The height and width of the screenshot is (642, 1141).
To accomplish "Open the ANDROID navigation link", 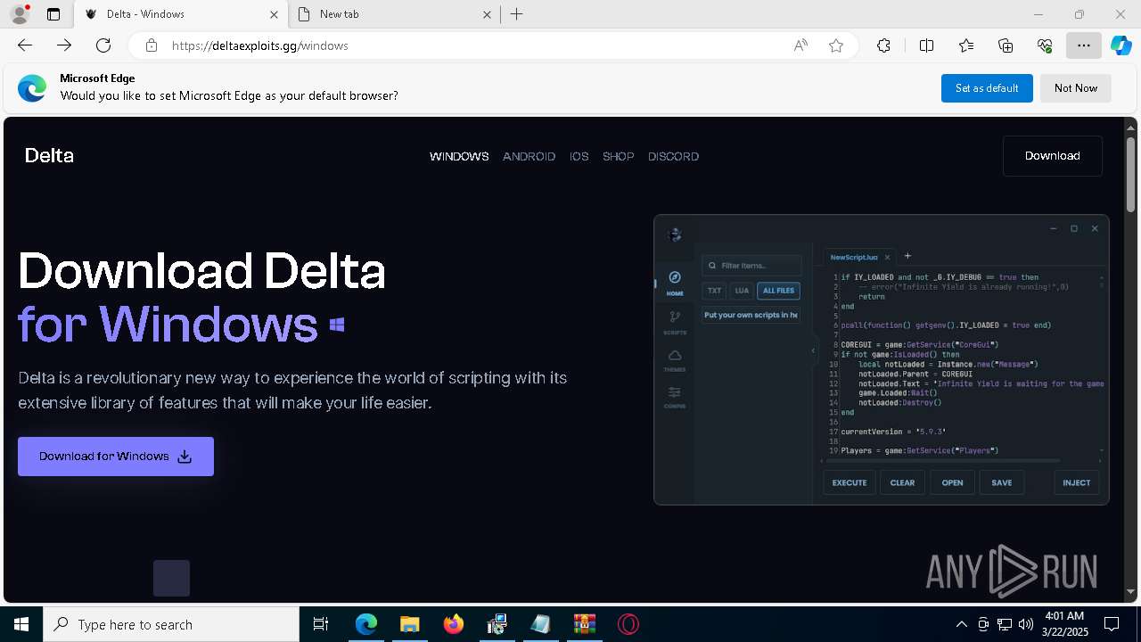I will (529, 156).
